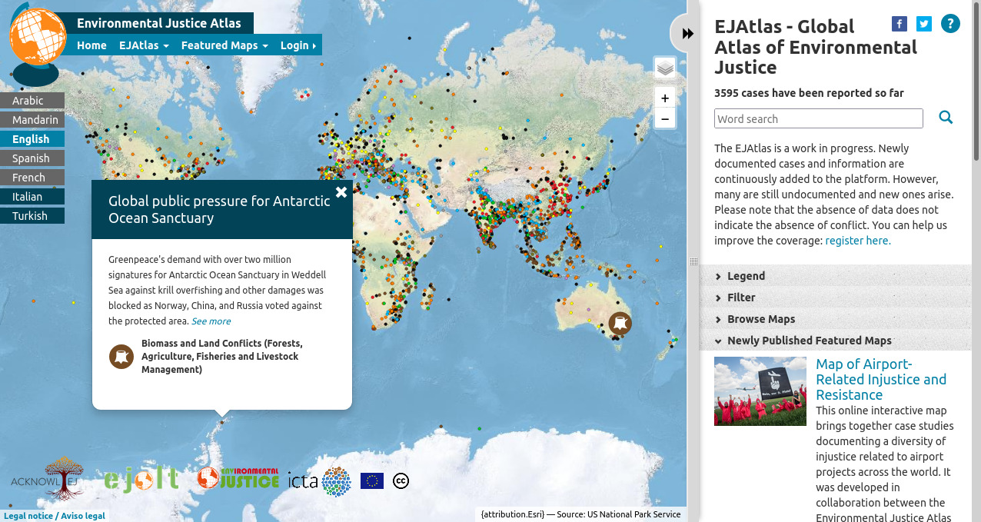The width and height of the screenshot is (981, 522).
Task: Expand the Legend section
Action: pyautogui.click(x=744, y=275)
